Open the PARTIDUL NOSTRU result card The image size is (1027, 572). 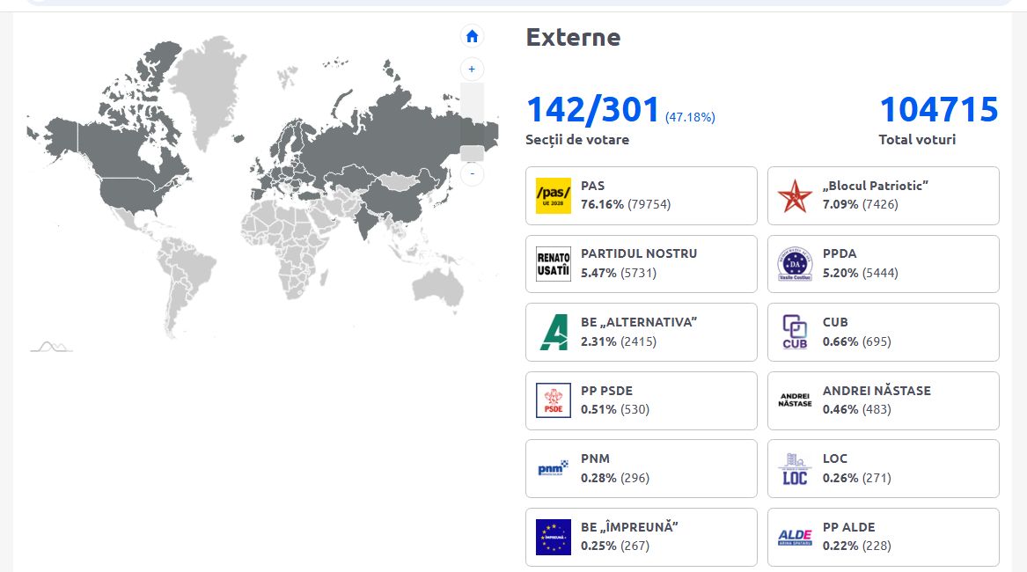642,264
